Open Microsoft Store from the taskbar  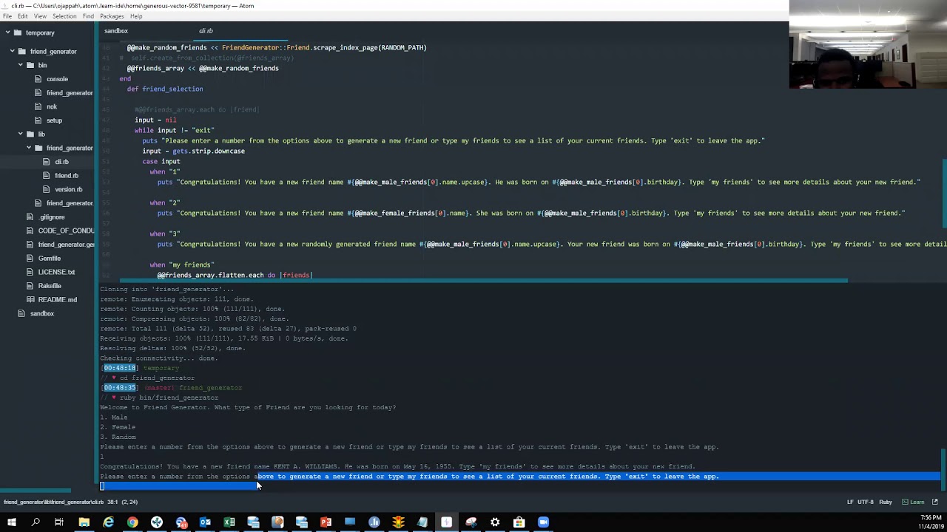519,522
